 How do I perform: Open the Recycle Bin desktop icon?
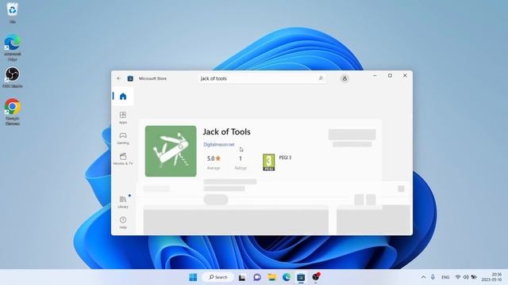tap(13, 13)
